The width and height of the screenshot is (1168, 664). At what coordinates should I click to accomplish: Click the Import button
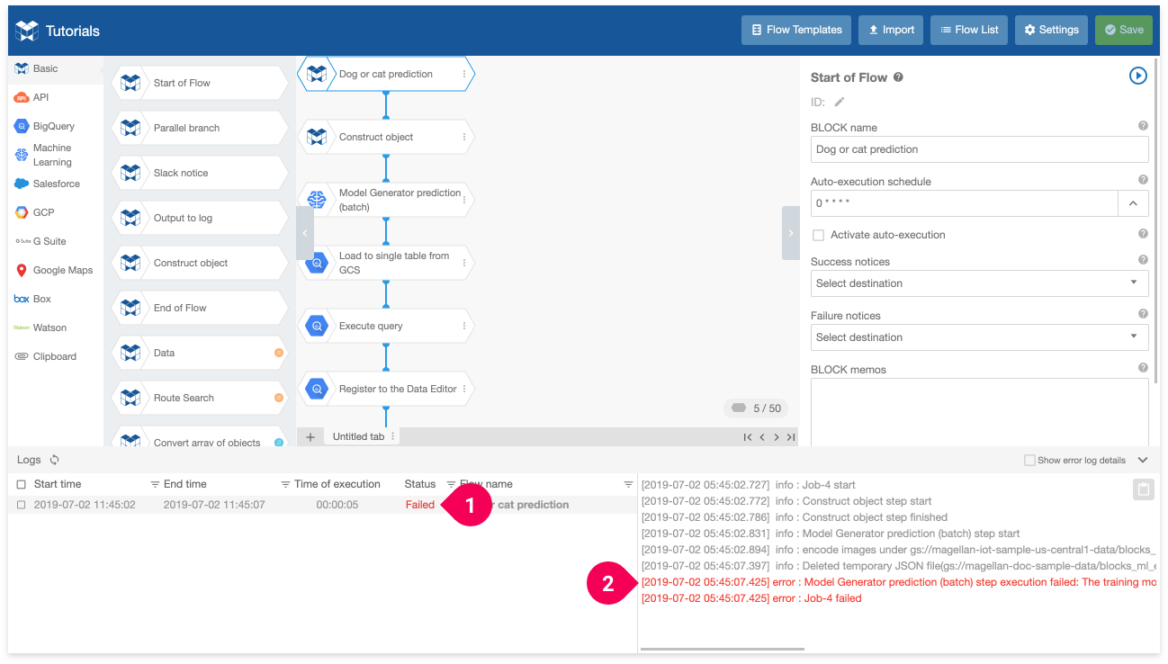(891, 30)
